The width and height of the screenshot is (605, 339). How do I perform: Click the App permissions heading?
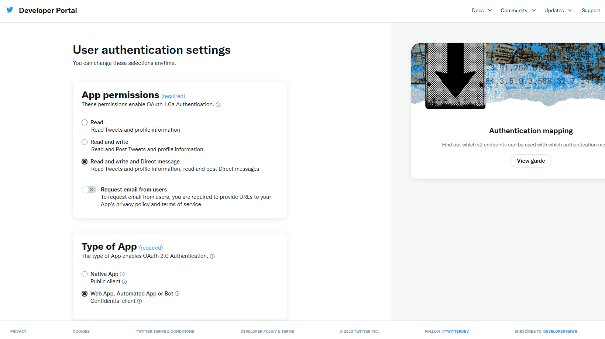click(120, 95)
